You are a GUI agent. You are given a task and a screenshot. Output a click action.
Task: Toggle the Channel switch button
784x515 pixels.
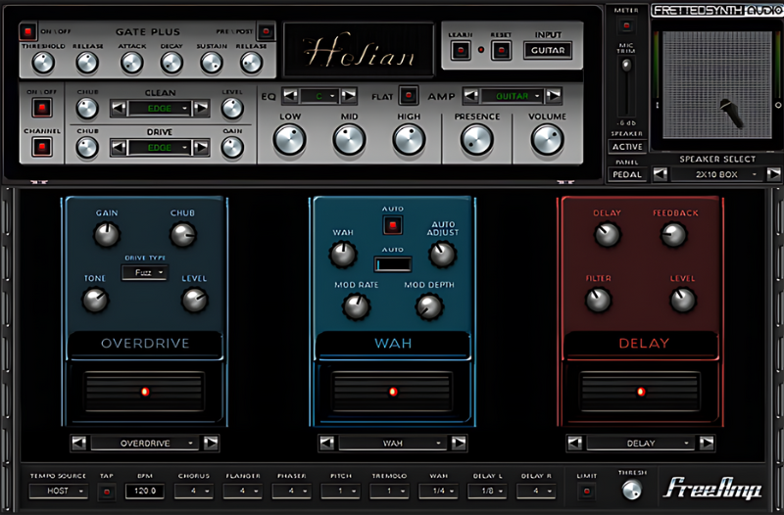coord(41,147)
